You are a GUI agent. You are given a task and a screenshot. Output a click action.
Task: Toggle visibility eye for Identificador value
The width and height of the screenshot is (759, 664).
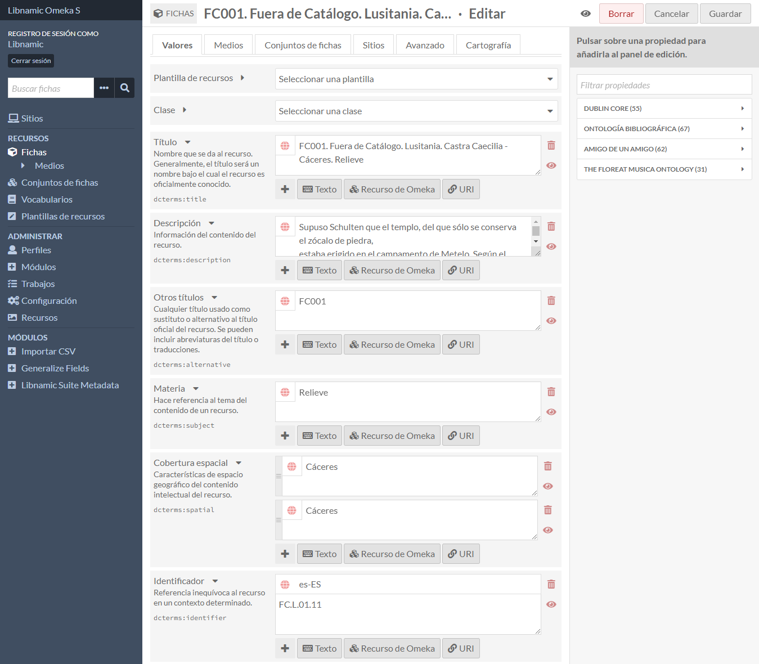pos(551,604)
